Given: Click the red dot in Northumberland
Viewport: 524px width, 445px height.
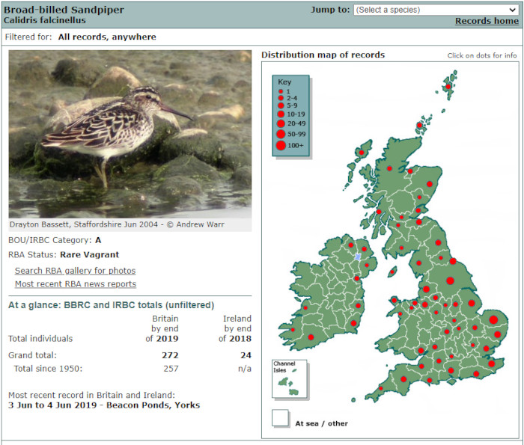Looking at the screenshot, I should coord(438,243).
